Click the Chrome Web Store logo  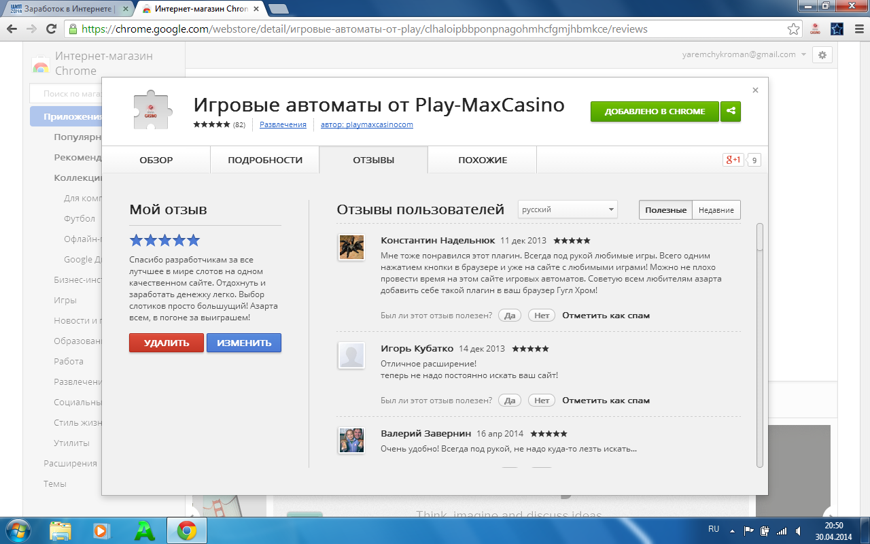pos(40,64)
